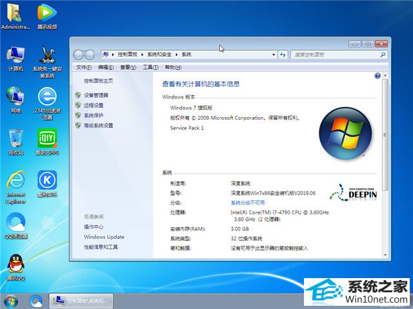Open 系统兔一键安装系统 desktop icon
This screenshot has height=309, width=413.
tap(47, 62)
